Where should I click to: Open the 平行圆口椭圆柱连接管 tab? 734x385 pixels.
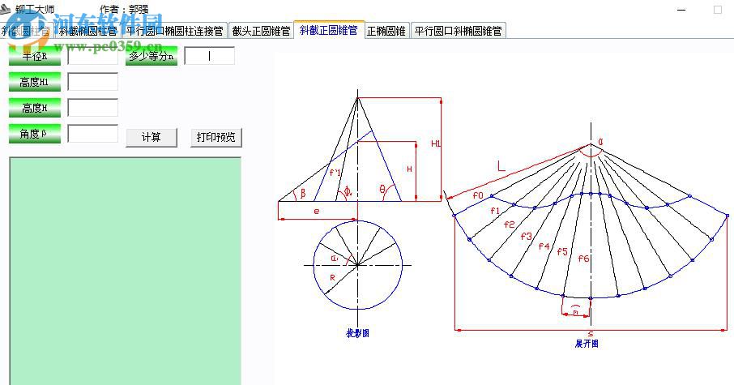point(175,31)
